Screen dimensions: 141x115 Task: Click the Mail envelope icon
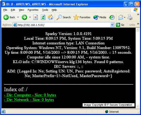pos(121,17)
